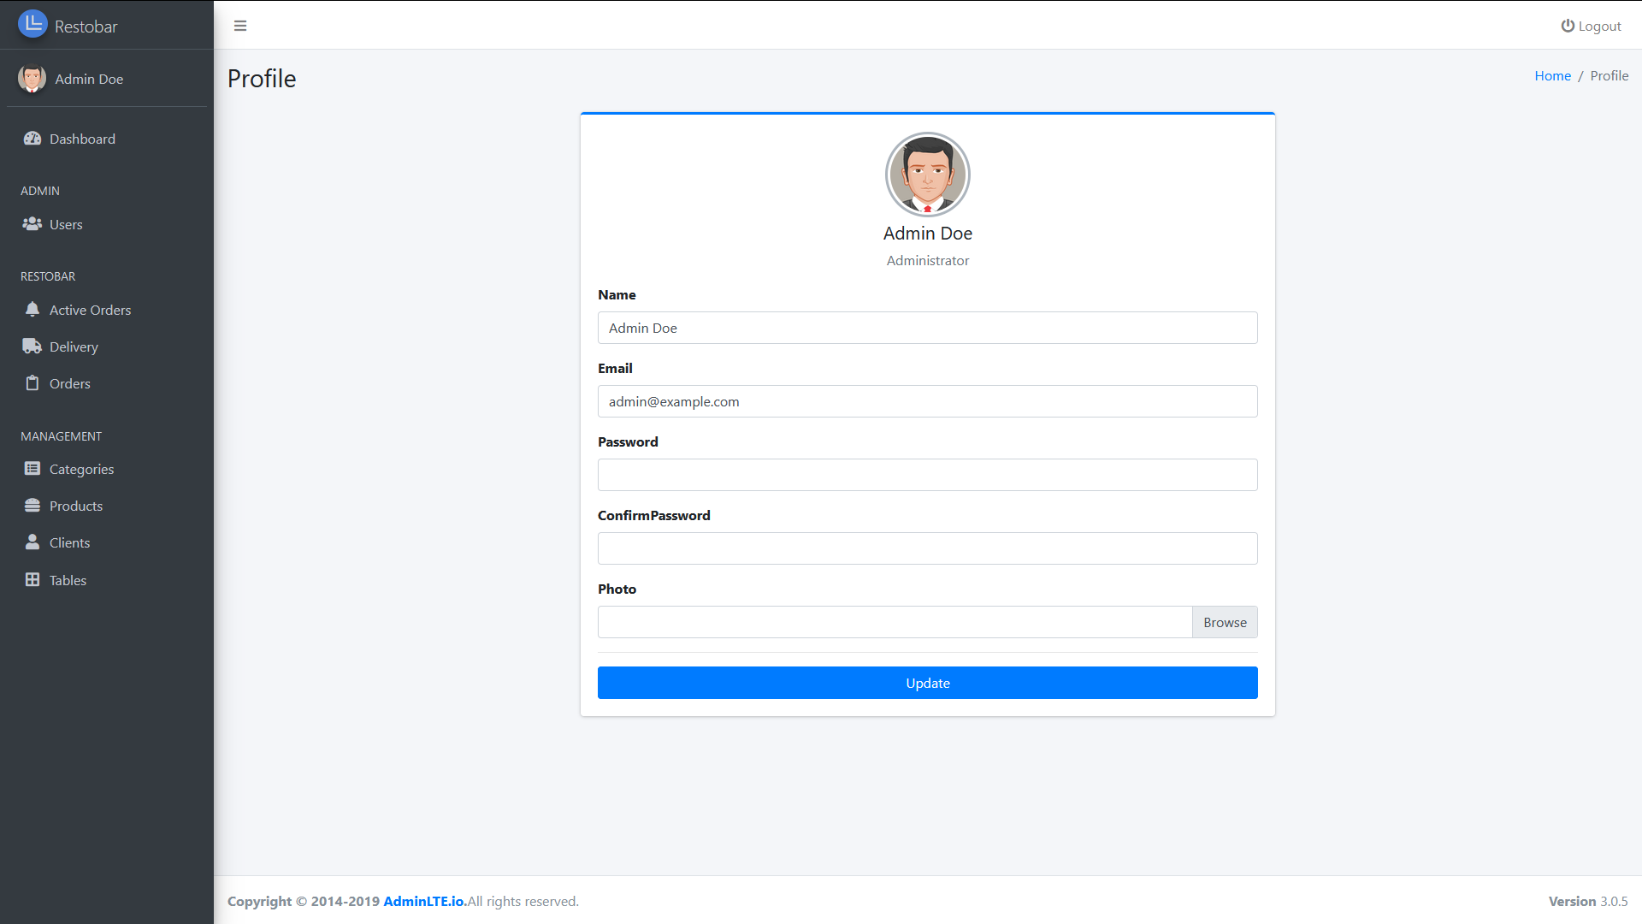Click the Email input field
1642x924 pixels.
tap(927, 401)
